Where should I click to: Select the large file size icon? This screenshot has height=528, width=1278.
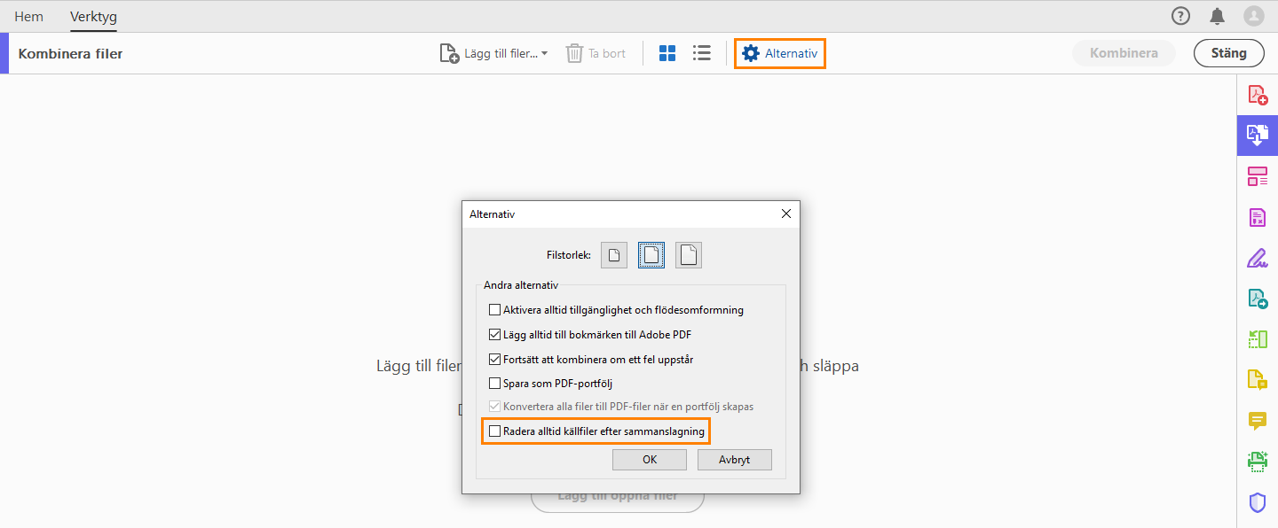689,255
